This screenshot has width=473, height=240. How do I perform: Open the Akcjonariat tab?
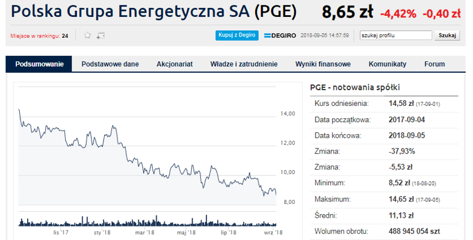[x=175, y=64]
